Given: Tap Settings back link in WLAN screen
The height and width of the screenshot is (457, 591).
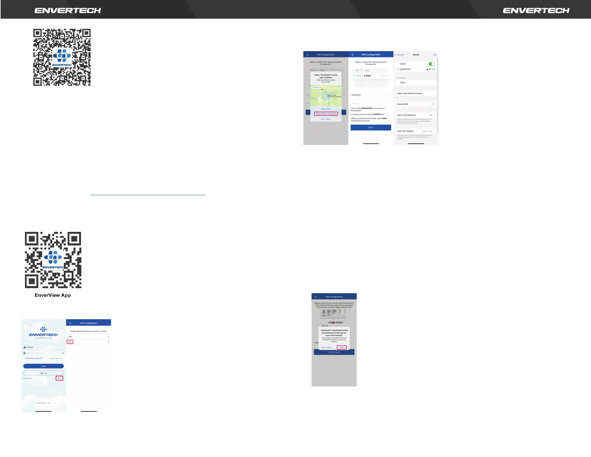Looking at the screenshot, I should point(399,55).
